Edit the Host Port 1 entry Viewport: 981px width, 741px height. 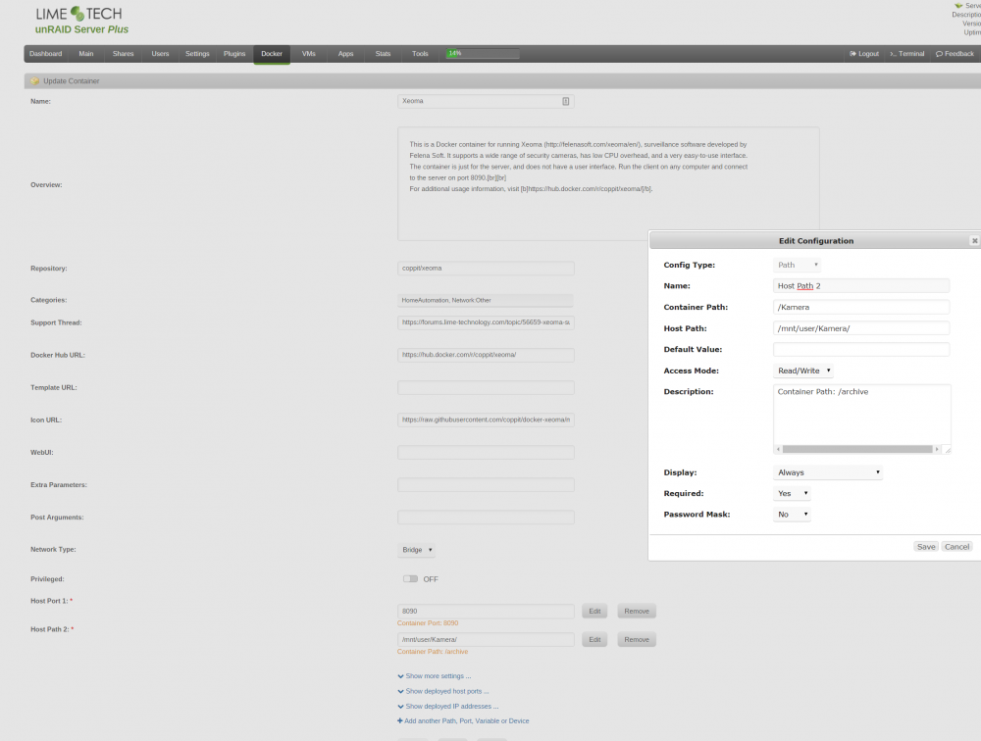594,611
